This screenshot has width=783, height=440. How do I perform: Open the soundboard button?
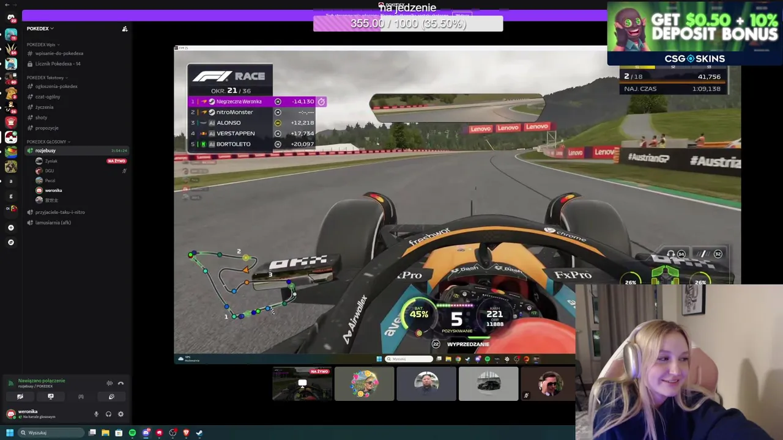(x=111, y=397)
